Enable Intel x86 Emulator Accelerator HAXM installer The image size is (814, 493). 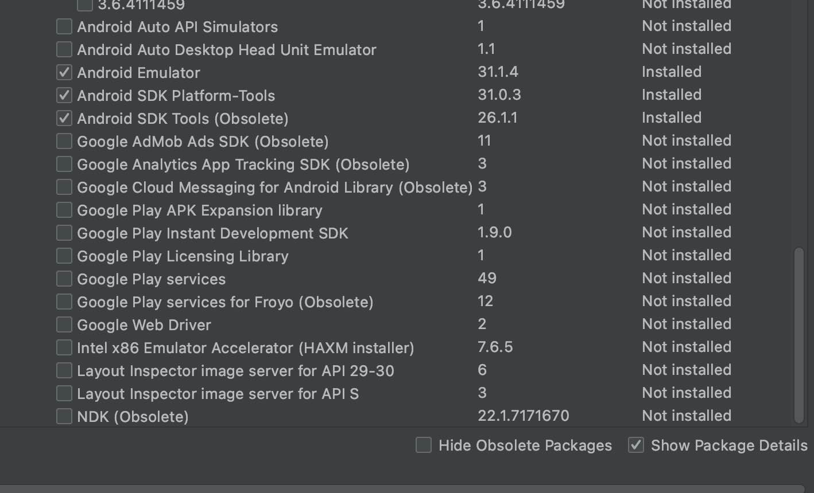tap(64, 347)
